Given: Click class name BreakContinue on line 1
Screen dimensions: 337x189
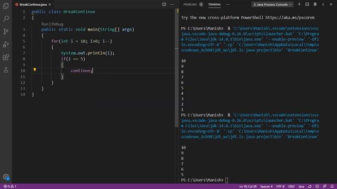Looking at the screenshot, I should 79,12.
